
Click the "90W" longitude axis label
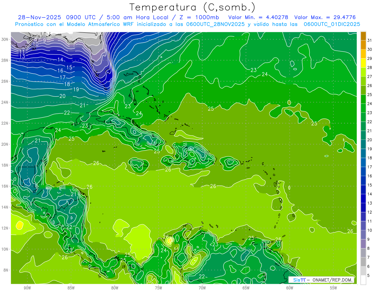click(x=27, y=288)
